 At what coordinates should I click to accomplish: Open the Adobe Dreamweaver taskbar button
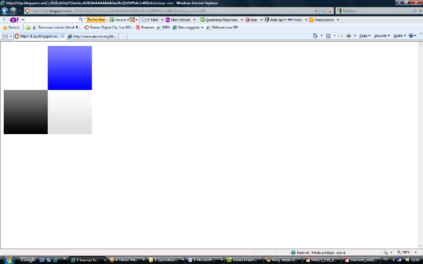point(244,260)
